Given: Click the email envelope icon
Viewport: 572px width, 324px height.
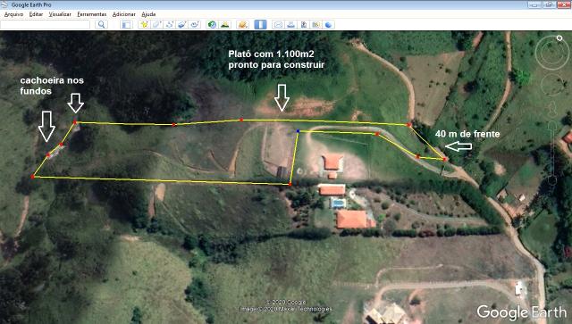Looking at the screenshot, I should pyautogui.click(x=278, y=24).
